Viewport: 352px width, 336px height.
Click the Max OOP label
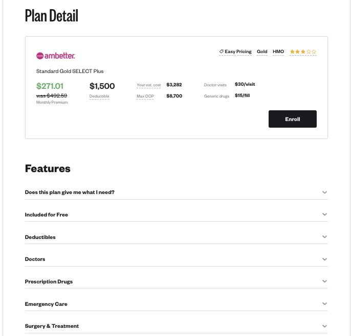145,96
